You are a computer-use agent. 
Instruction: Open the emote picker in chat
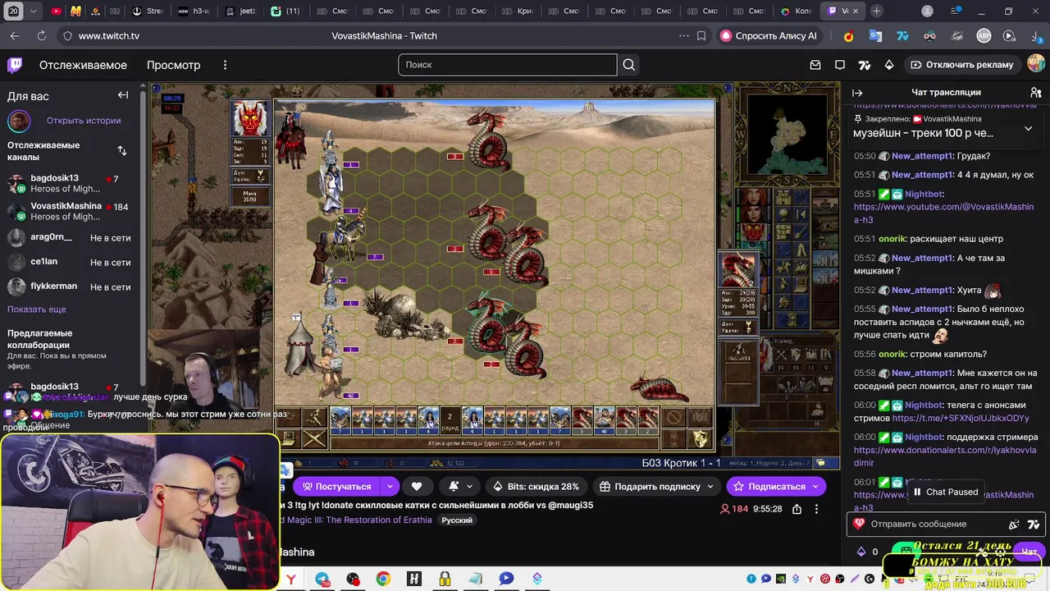[1015, 524]
